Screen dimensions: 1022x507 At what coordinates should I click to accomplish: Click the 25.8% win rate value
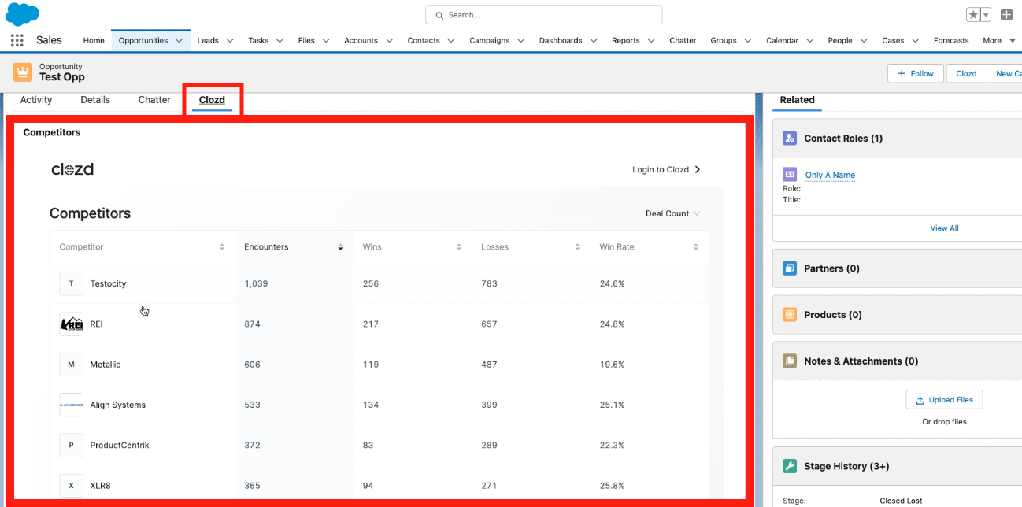[612, 486]
